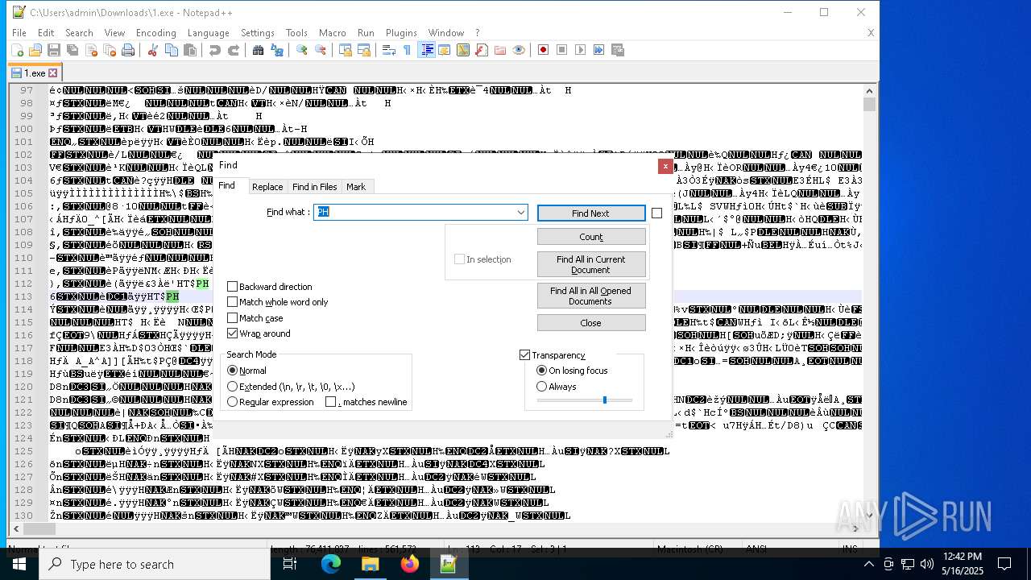
Task: Open the Encoding menu
Action: 155,33
